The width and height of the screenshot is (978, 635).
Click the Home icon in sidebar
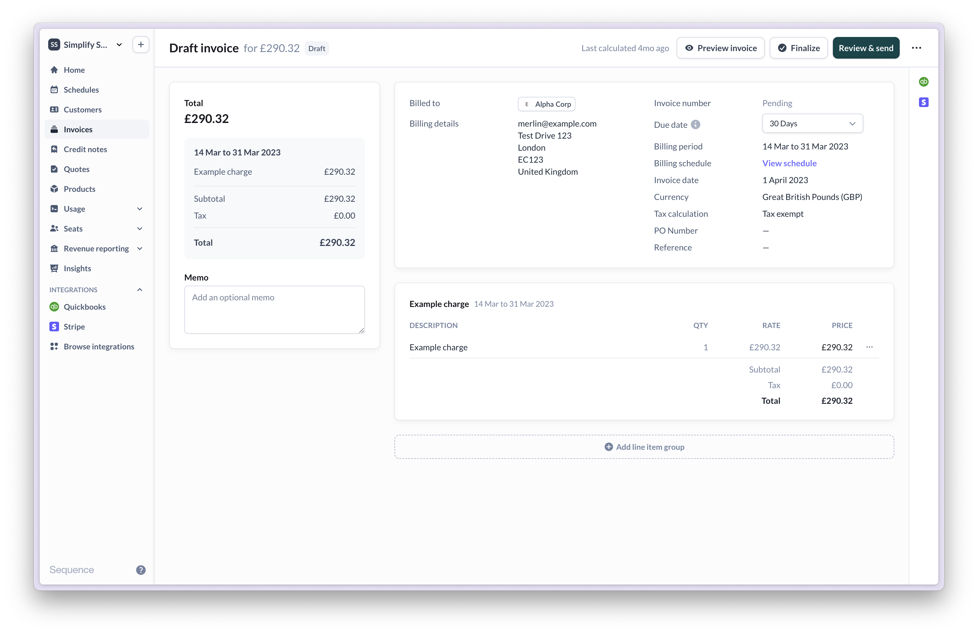pos(54,70)
